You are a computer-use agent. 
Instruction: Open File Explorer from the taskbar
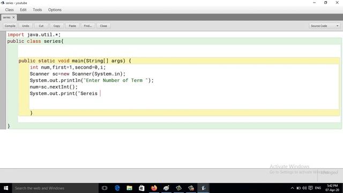[x=130, y=188]
